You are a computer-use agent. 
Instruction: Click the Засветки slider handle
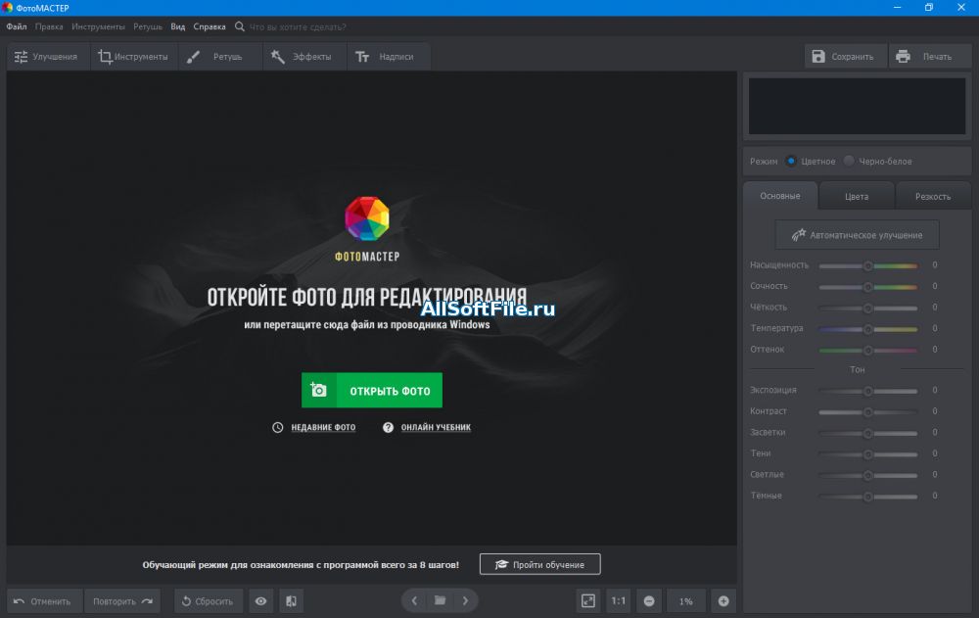[x=867, y=433]
